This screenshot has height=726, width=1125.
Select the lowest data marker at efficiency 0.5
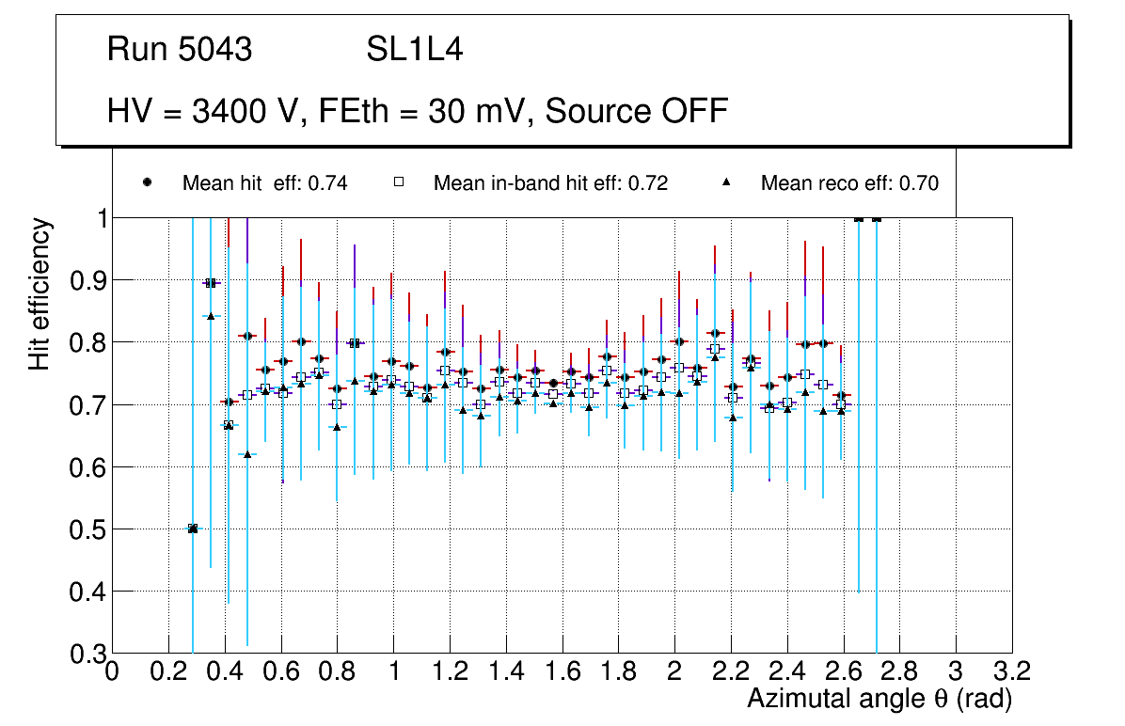pyautogui.click(x=193, y=529)
